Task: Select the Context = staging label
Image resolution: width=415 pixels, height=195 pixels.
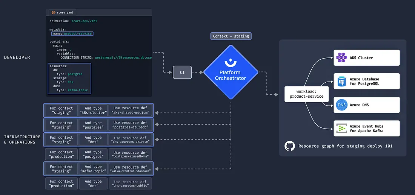Action: click(231, 36)
